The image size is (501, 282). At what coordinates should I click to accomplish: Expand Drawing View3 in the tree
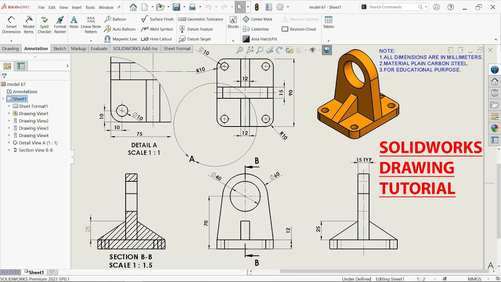pyautogui.click(x=9, y=128)
